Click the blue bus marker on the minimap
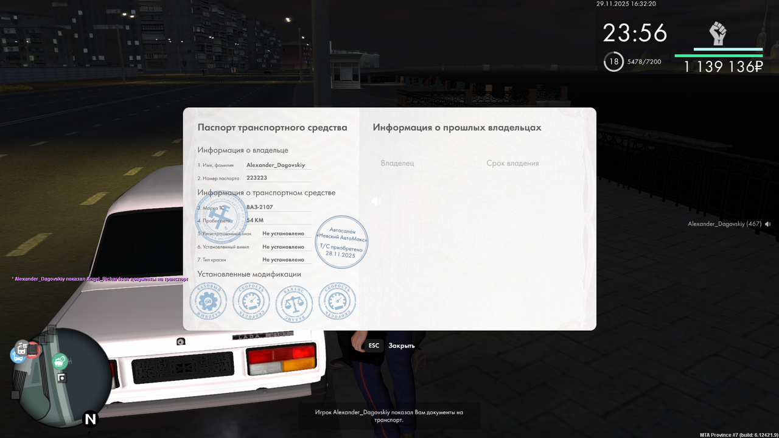Viewport: 779px width, 438px height. (18, 355)
